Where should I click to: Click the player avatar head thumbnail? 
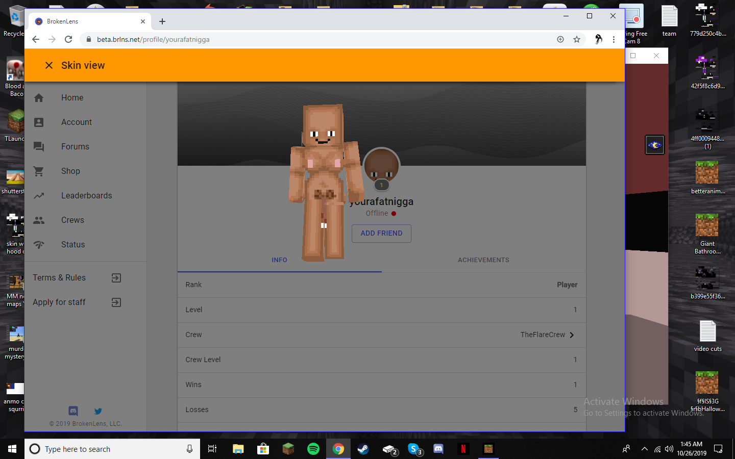point(381,166)
